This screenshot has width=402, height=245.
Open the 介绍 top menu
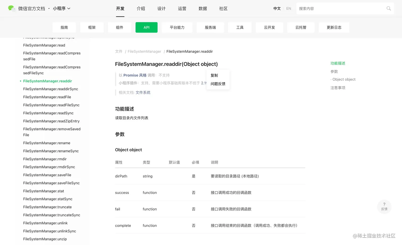coord(141,8)
